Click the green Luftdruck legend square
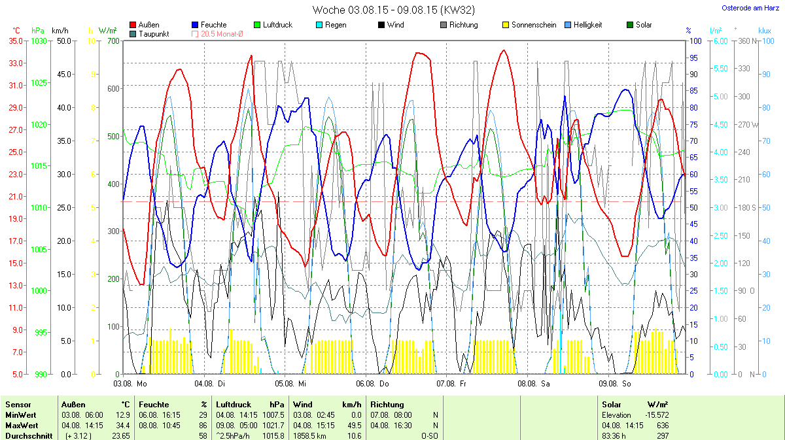Viewport: 785px width, 440px height. (257, 25)
